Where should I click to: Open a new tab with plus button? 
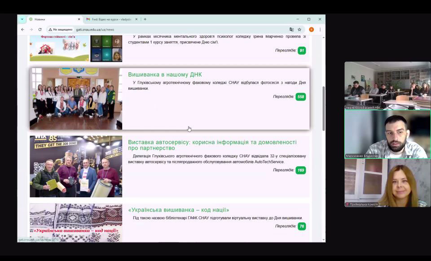[145, 19]
